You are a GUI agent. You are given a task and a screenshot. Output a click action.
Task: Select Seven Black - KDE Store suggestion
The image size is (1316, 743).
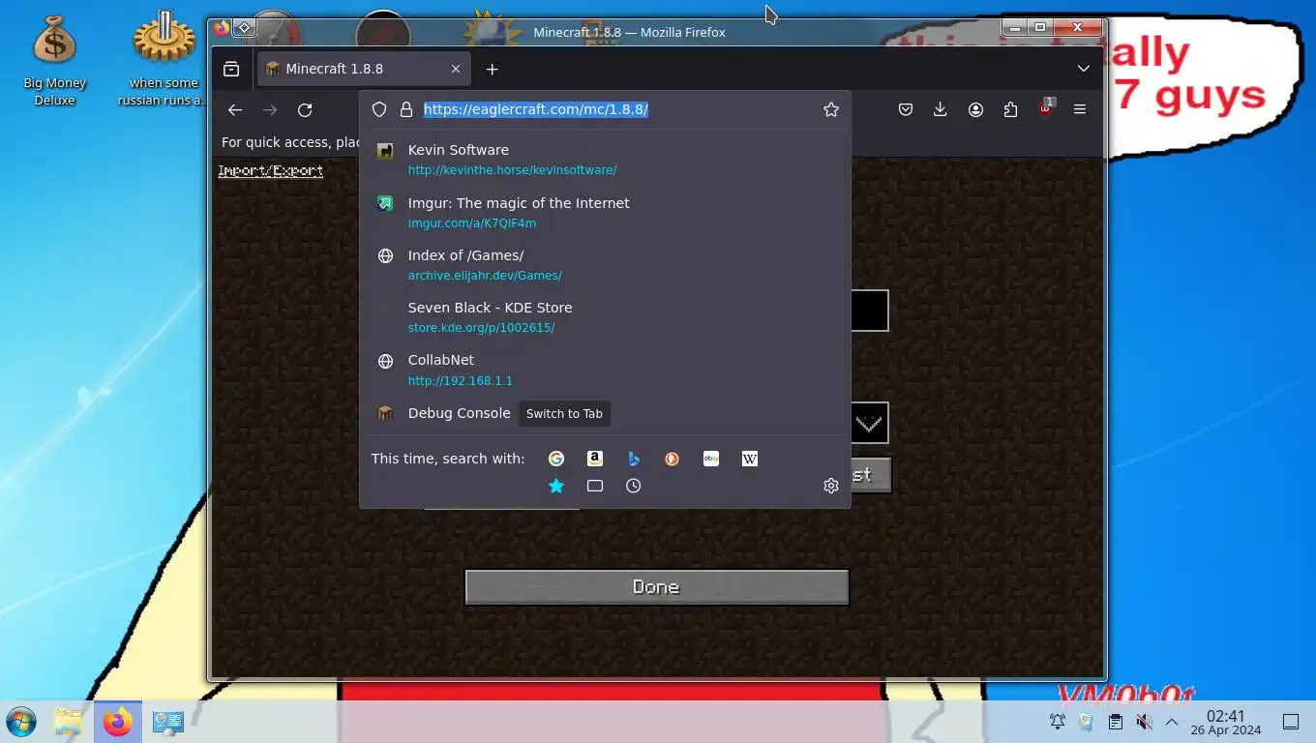tap(605, 317)
